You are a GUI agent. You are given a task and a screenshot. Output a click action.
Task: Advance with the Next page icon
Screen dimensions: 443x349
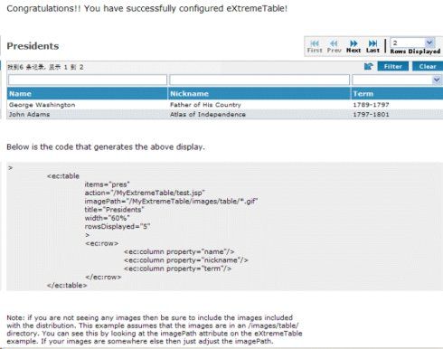pyautogui.click(x=353, y=43)
